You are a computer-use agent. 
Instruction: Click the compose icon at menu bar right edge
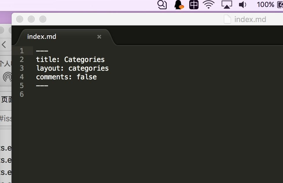[280, 4]
